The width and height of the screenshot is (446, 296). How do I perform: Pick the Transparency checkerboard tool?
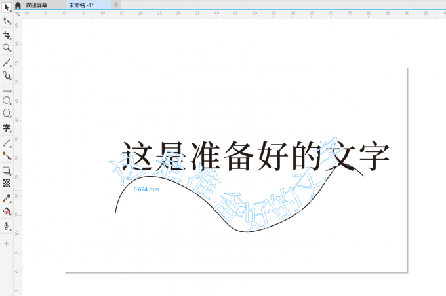(7, 183)
